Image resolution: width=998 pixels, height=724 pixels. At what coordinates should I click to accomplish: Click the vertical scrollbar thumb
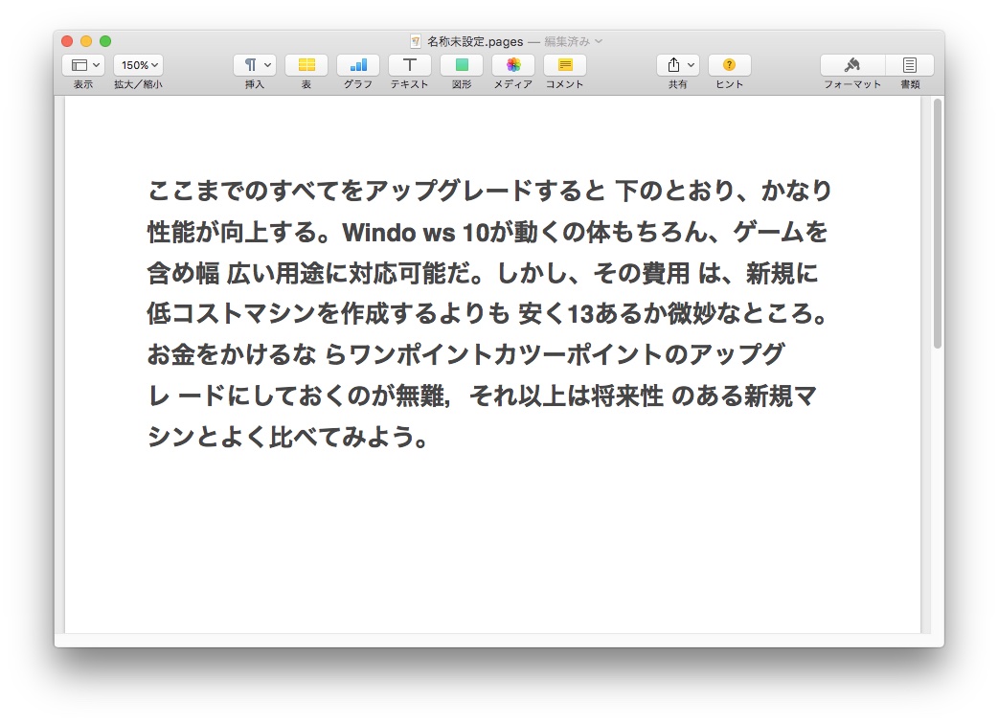pyautogui.click(x=937, y=223)
